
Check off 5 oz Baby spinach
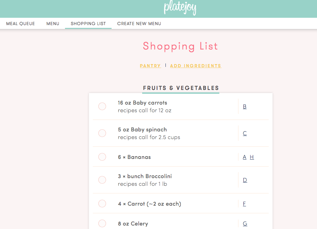102,133
